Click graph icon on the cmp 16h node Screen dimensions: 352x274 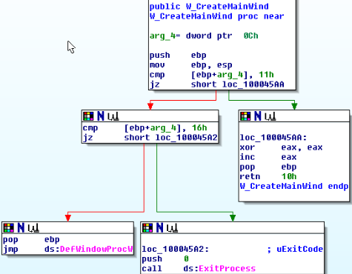pos(113,116)
